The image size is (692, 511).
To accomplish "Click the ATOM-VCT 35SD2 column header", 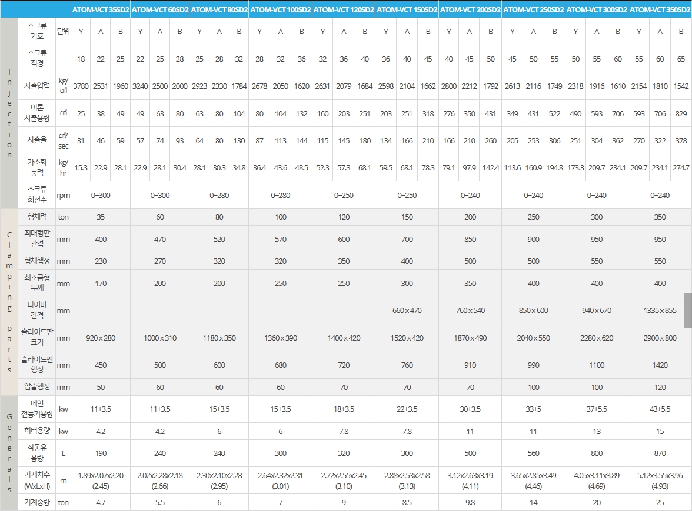I will coord(101,9).
